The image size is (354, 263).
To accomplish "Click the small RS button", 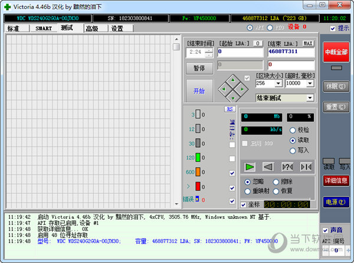I will tap(230, 109).
